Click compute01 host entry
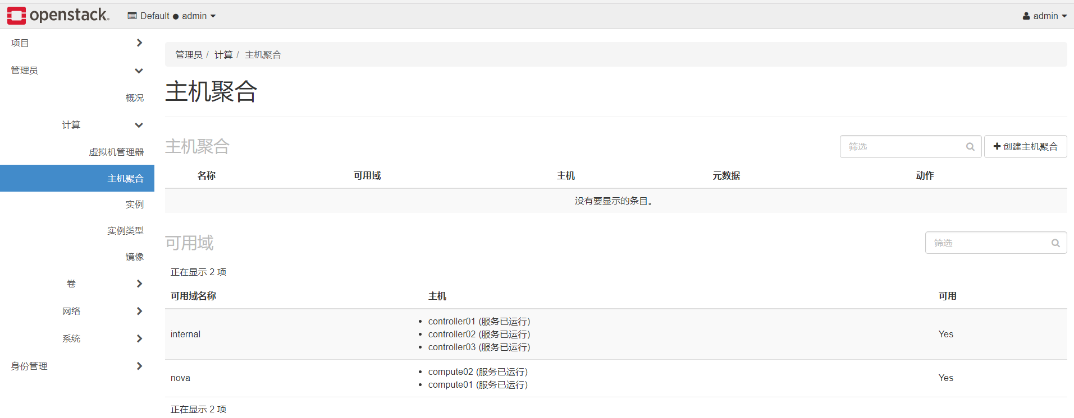The height and width of the screenshot is (418, 1074). pyautogui.click(x=478, y=385)
